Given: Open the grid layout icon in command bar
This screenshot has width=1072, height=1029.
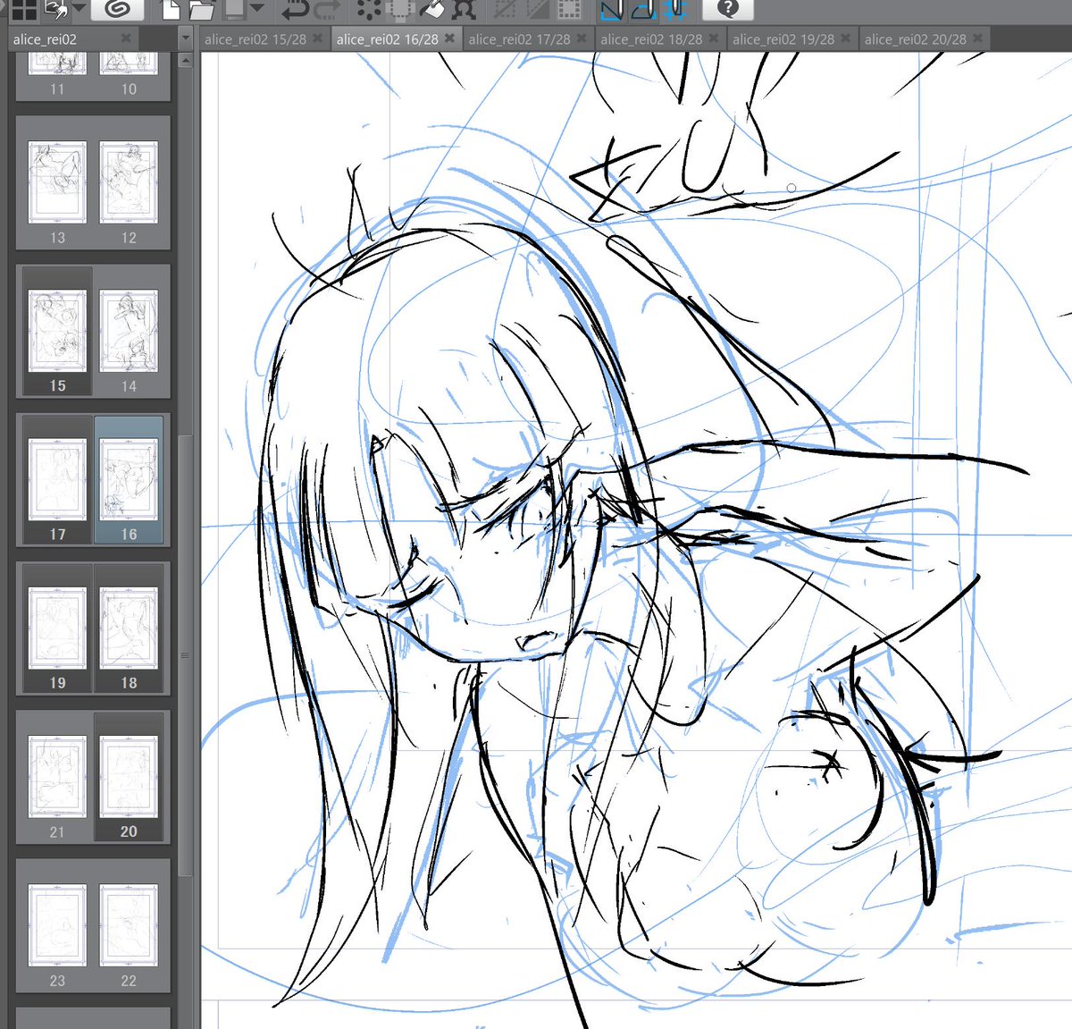Looking at the screenshot, I should tap(23, 9).
